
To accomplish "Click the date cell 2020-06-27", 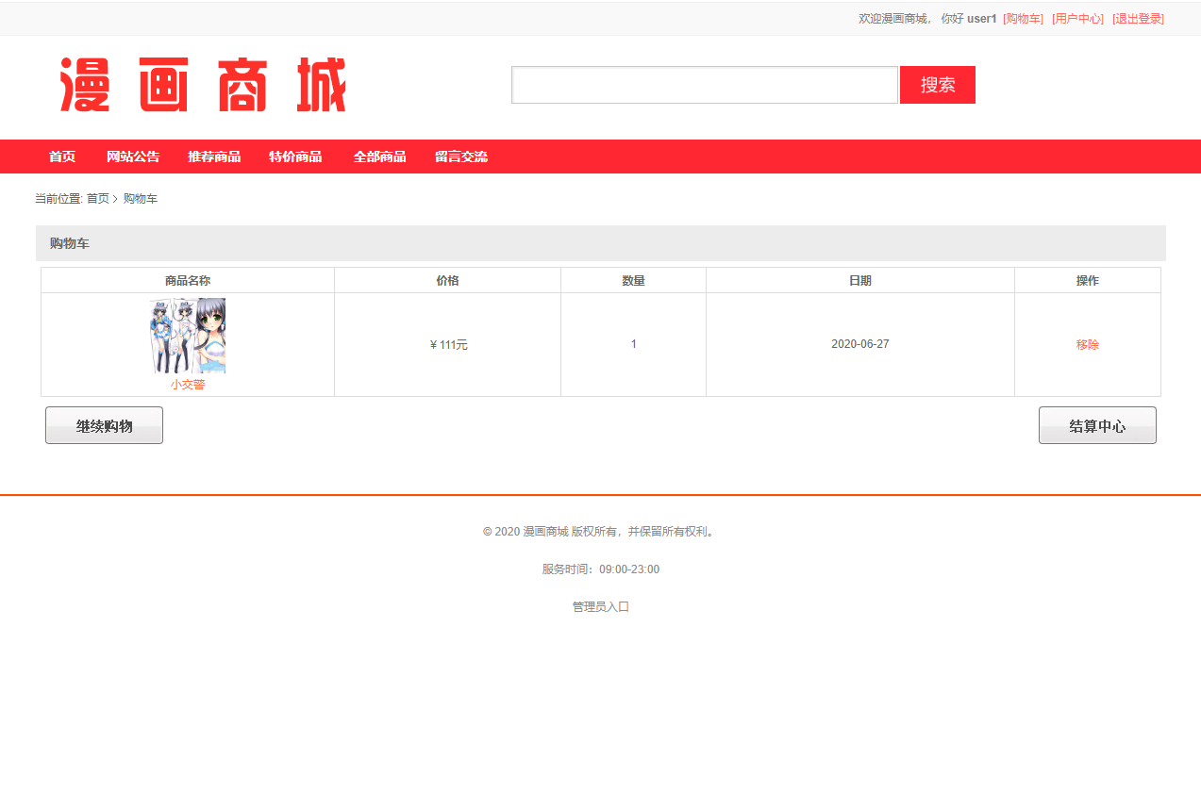I will pos(860,344).
